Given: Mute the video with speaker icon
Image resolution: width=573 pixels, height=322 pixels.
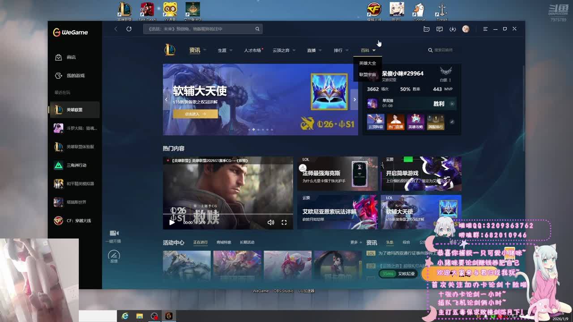Looking at the screenshot, I should (270, 222).
